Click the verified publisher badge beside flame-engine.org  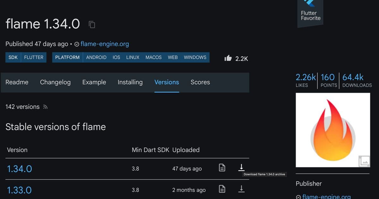pos(76,44)
